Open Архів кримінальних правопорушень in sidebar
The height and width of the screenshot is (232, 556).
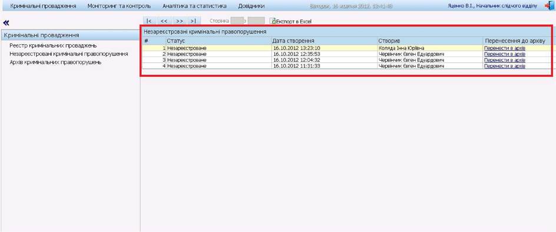(x=56, y=62)
